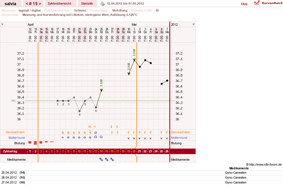
Task: Click Gyno-Canesten entry for 27.04.2012
Action: click(x=235, y=182)
